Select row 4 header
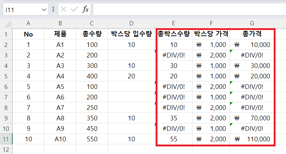Image resolution: width=286 pixels, height=154 pixels. pos(6,65)
